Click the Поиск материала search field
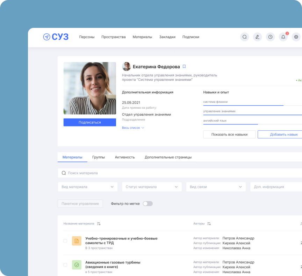Image resolution: width=302 pixels, height=276 pixels. [175, 173]
